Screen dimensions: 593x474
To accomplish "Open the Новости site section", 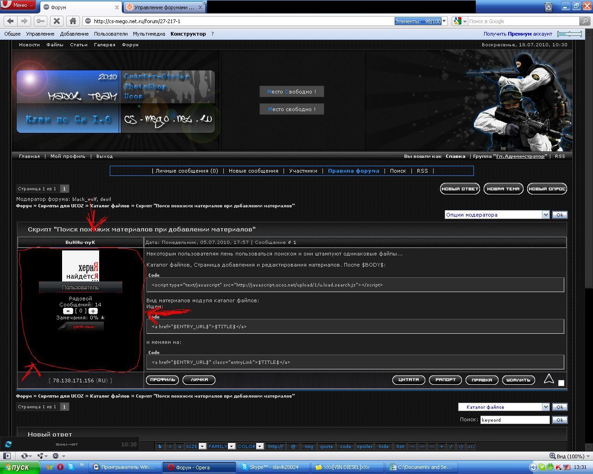I will 29,45.
